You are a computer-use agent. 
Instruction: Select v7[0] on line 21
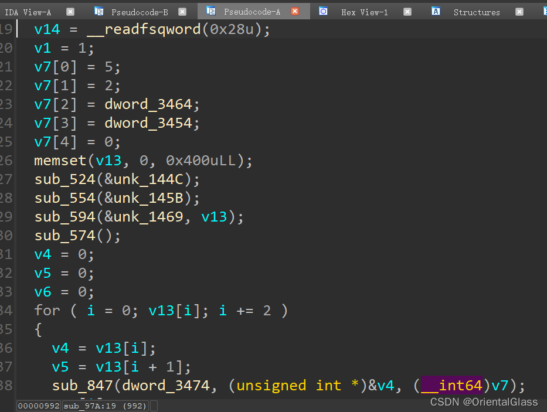click(56, 67)
